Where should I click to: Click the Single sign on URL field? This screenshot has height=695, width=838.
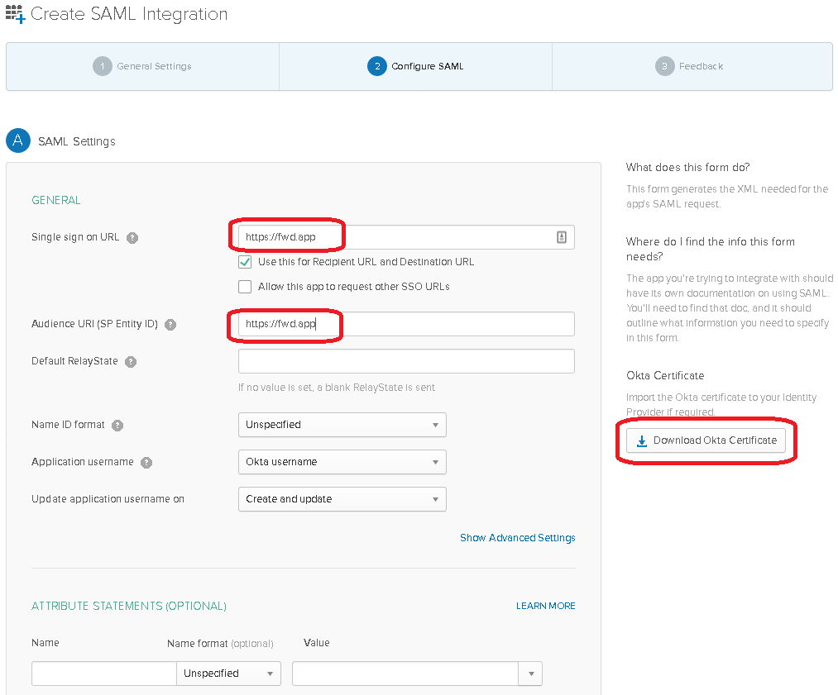tap(406, 237)
